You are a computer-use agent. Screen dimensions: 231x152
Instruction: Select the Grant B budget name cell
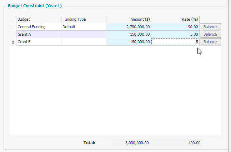(x=39, y=42)
